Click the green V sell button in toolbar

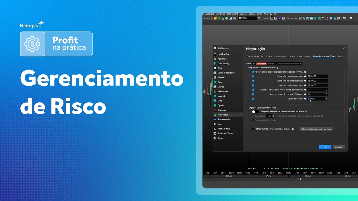pyautogui.click(x=219, y=18)
